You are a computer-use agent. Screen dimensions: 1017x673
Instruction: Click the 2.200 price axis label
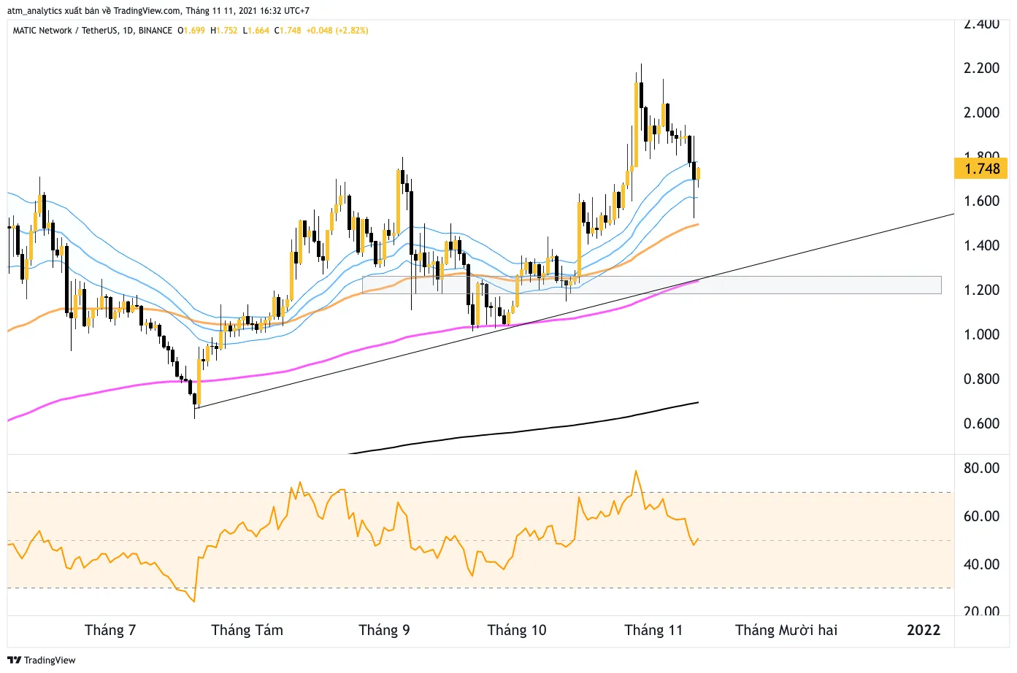pos(981,68)
